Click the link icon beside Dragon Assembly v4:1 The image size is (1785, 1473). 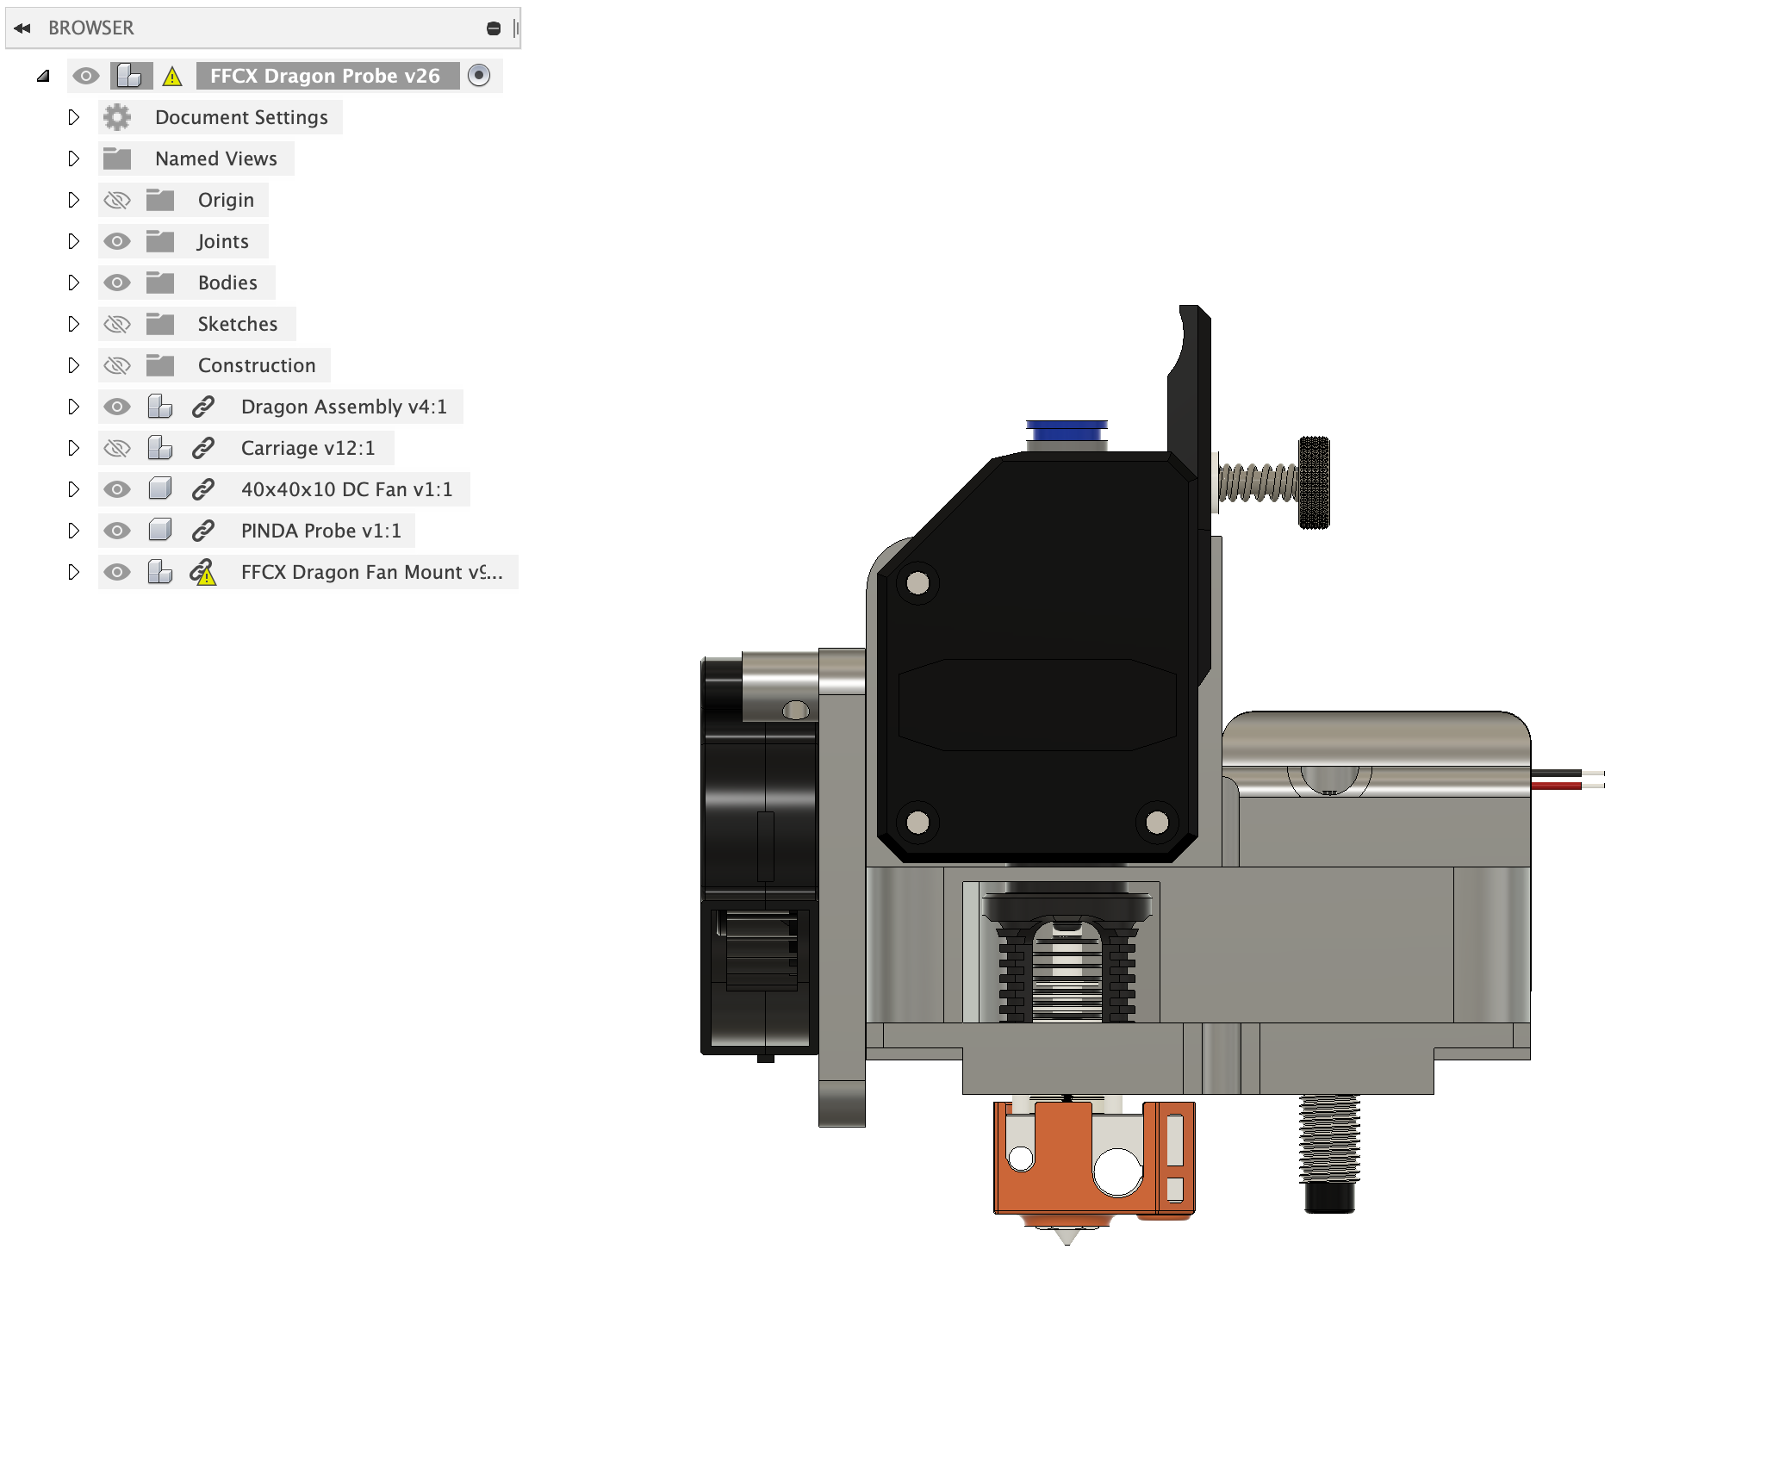tap(204, 406)
